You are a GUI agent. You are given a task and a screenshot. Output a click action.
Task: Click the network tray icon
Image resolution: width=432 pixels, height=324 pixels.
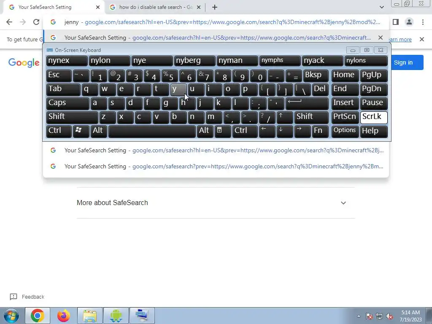(x=379, y=316)
